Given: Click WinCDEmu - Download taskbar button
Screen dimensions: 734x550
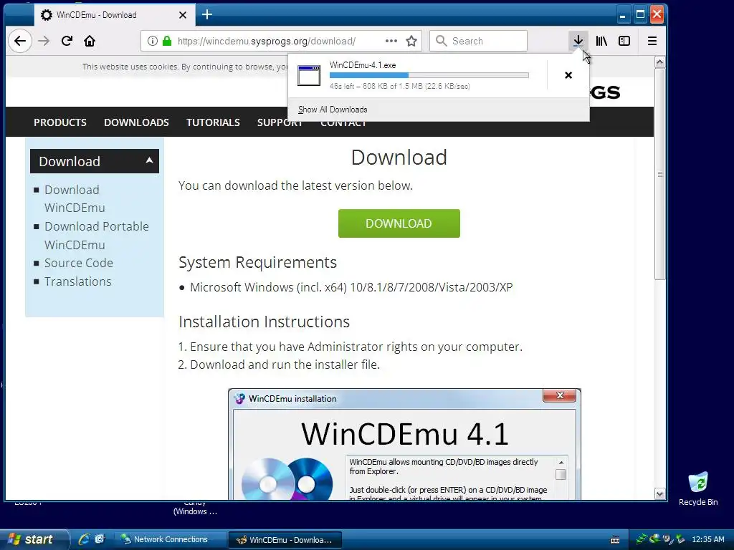Looking at the screenshot, I should pos(285,540).
